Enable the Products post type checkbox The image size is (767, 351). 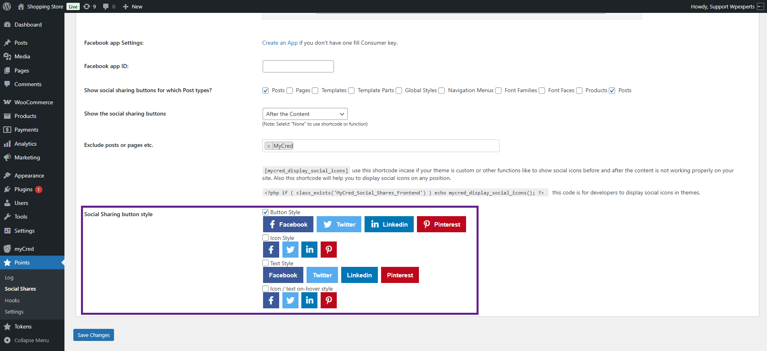579,91
